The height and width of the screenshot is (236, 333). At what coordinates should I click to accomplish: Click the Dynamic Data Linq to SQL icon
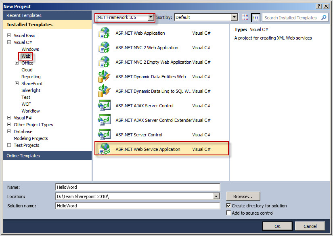pos(104,91)
